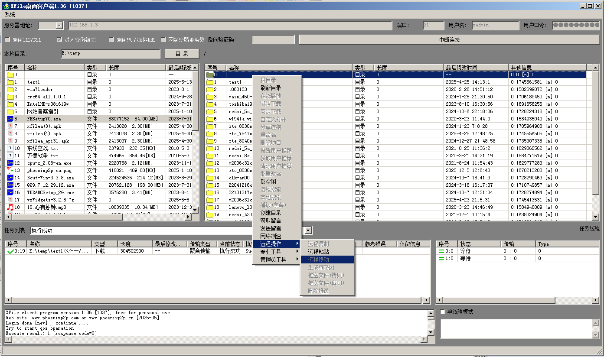Click the local file list vertical scrollbar down arrow

coord(195,210)
